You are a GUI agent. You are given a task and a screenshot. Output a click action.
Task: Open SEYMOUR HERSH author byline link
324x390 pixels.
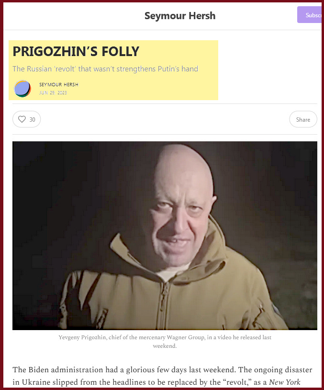click(59, 85)
